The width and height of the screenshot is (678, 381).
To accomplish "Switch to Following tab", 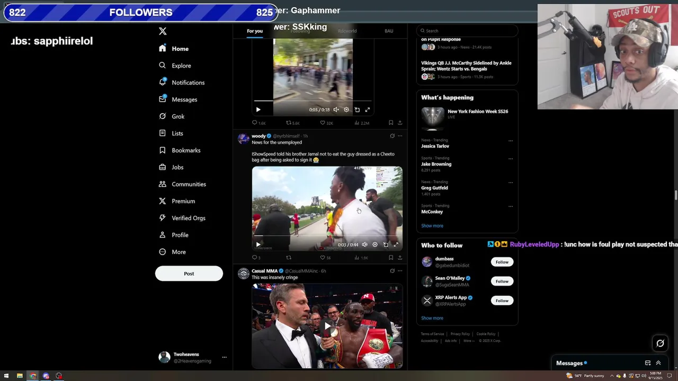I will click(x=300, y=31).
